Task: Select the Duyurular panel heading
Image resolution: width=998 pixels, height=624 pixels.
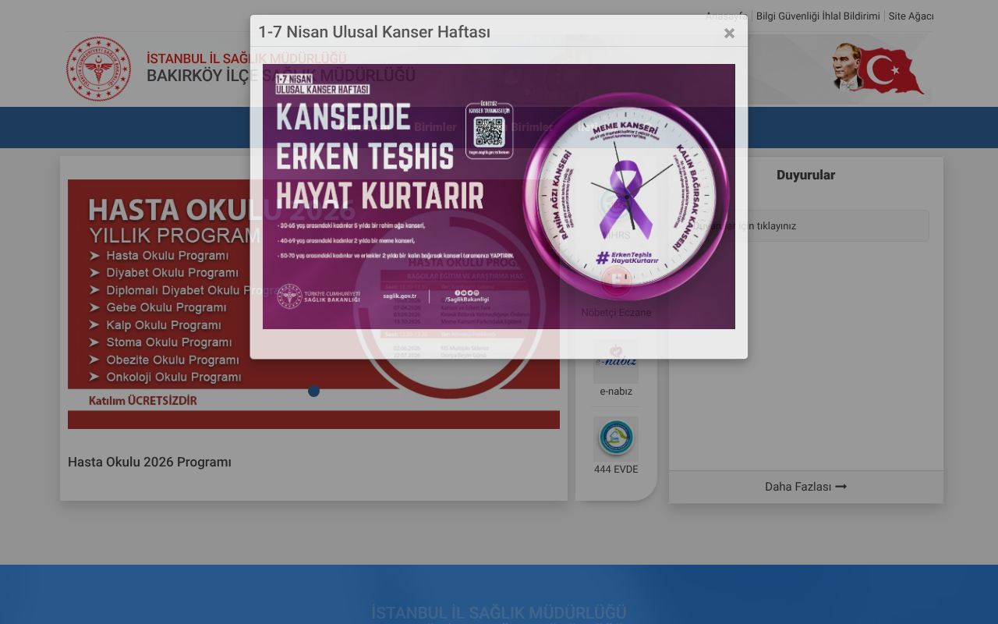Action: coord(806,175)
